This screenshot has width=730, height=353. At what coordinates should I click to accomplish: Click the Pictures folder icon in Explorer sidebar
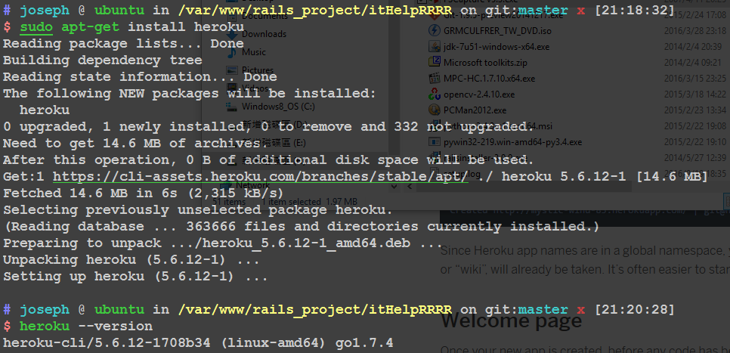click(x=232, y=70)
